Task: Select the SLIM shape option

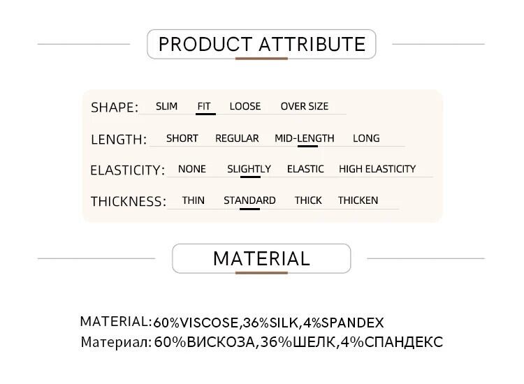Action: coord(166,106)
